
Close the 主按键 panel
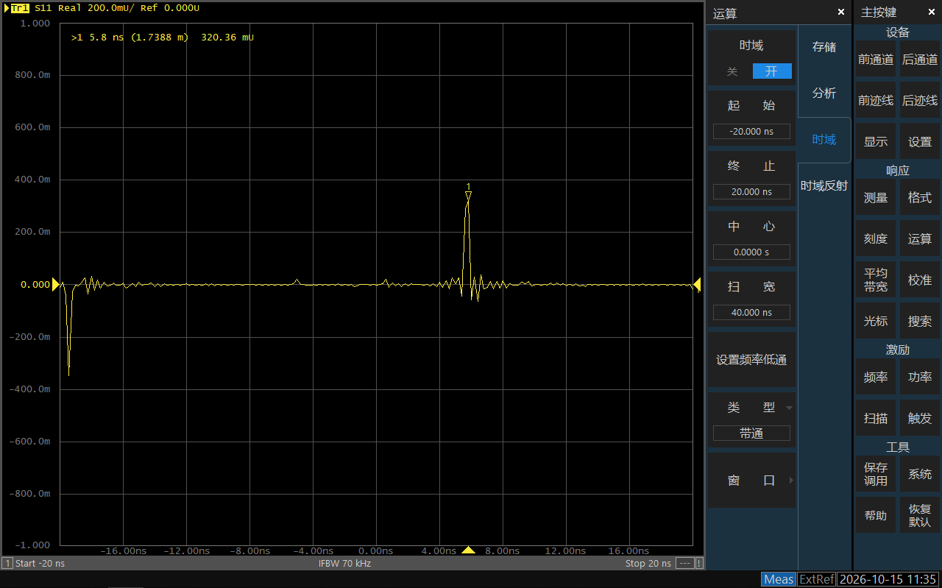click(931, 12)
